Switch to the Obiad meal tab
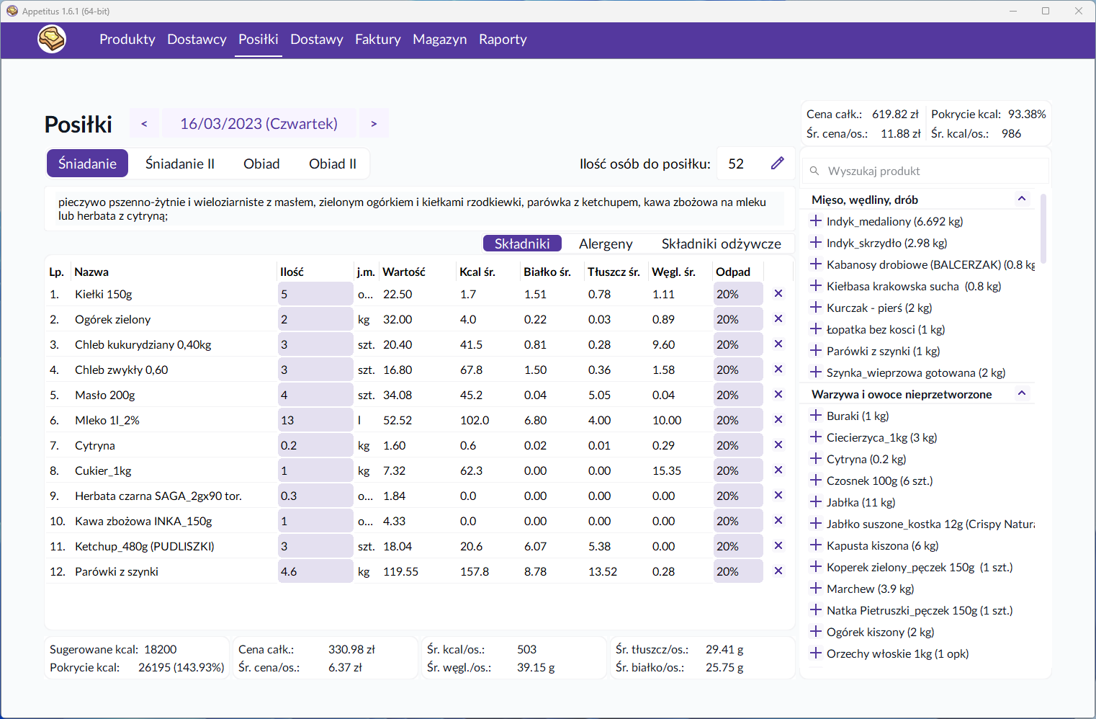Image resolution: width=1096 pixels, height=719 pixels. 261,164
